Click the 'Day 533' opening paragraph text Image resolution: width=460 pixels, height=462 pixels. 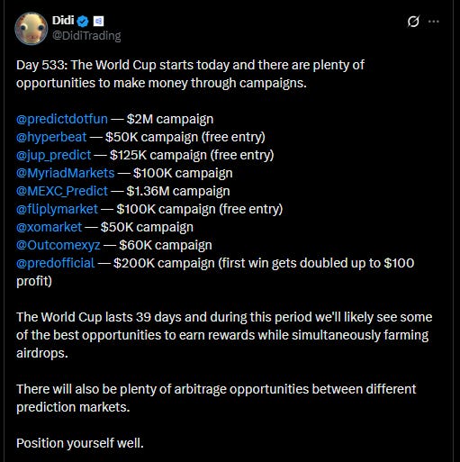(x=190, y=74)
